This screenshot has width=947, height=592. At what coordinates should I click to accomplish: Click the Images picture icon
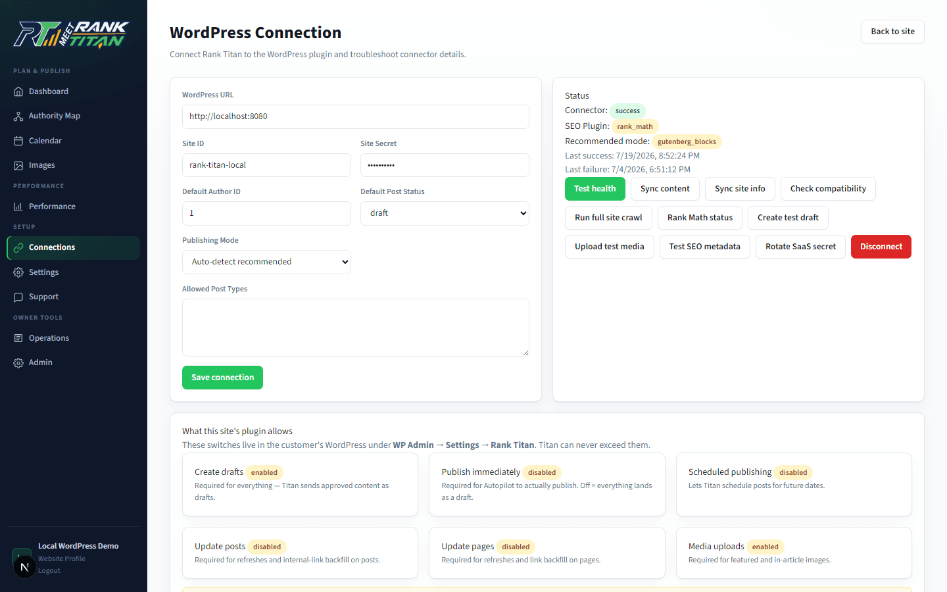(x=18, y=165)
